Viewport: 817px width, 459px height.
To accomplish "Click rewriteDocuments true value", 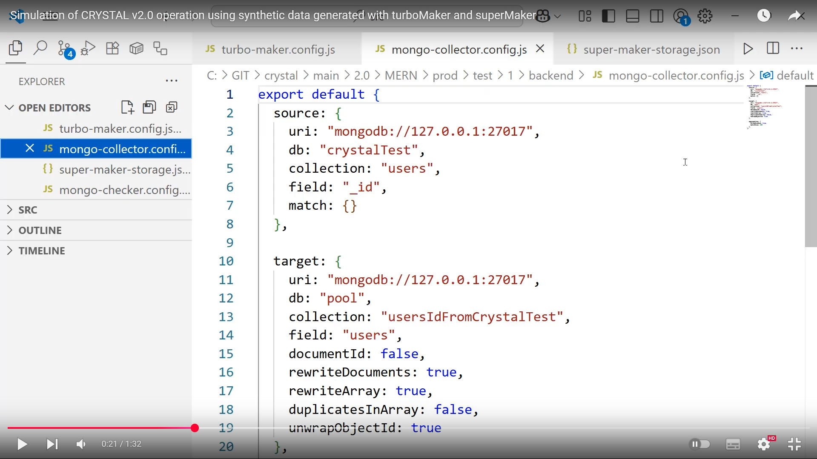I will [441, 372].
